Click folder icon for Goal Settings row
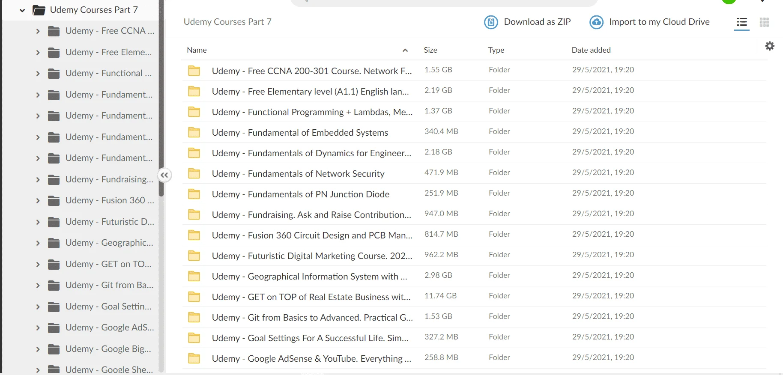783x375 pixels. 194,338
